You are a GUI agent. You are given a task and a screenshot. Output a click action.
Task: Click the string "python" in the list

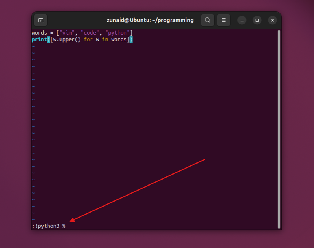[118, 33]
